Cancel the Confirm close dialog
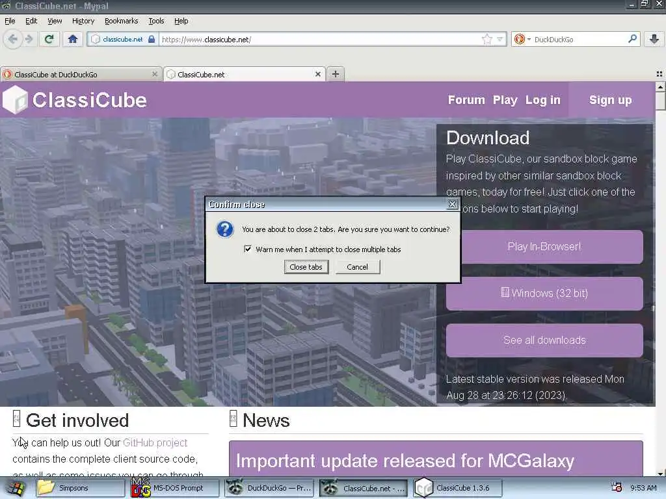The image size is (666, 499). [357, 267]
